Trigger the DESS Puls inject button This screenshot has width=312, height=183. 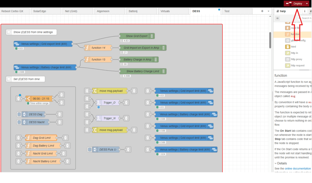click(90, 150)
